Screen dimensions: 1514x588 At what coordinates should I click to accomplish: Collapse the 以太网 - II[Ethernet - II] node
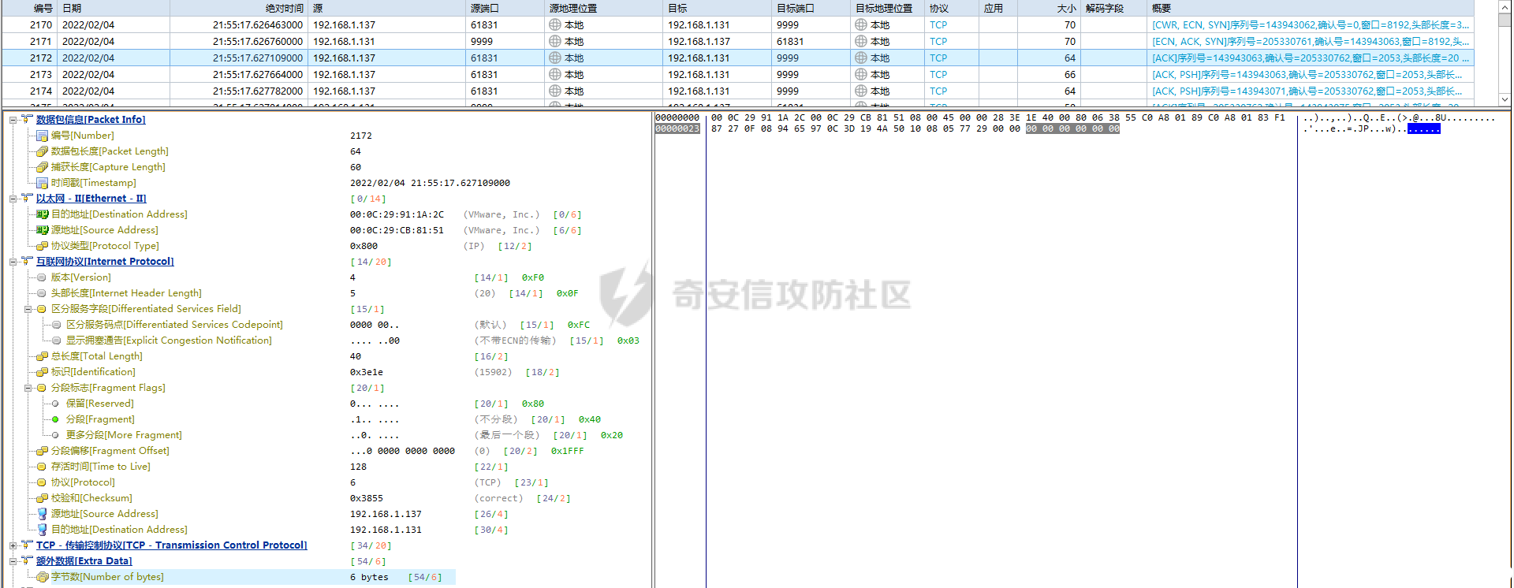[x=13, y=199]
